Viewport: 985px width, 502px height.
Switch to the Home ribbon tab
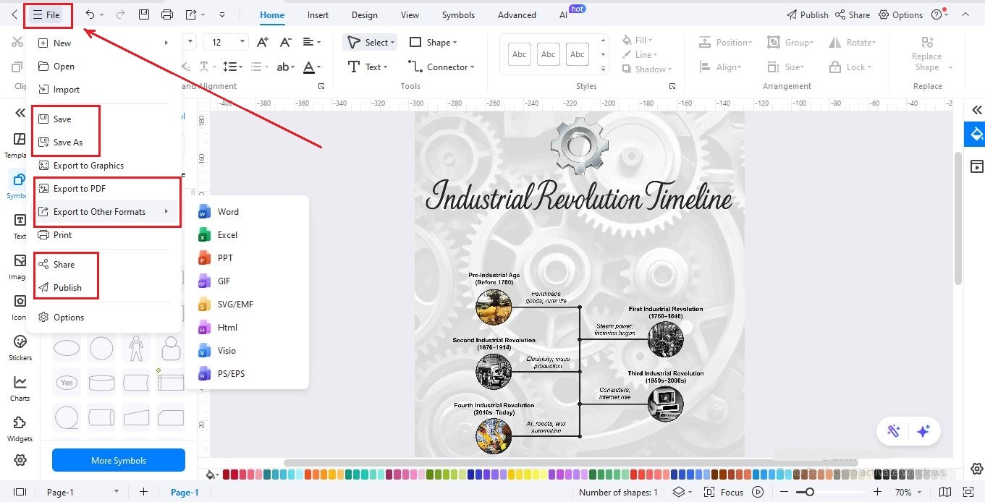272,14
